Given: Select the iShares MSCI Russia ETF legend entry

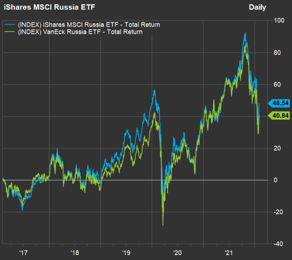Looking at the screenshot, I should coord(88,25).
